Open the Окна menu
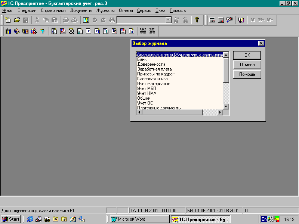The width and height of the screenshot is (299, 224). point(160,10)
